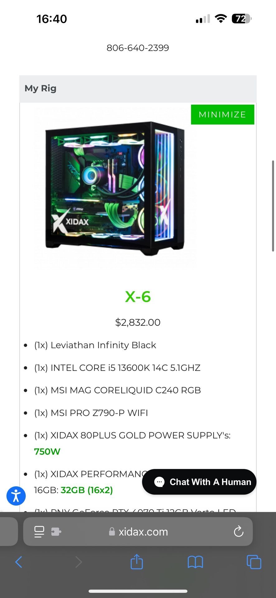Tap the xidax.com address field
Screen dimensions: 276x598
(138, 532)
